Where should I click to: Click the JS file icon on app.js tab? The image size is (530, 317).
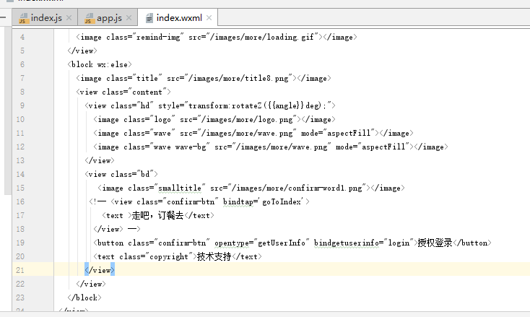point(90,18)
